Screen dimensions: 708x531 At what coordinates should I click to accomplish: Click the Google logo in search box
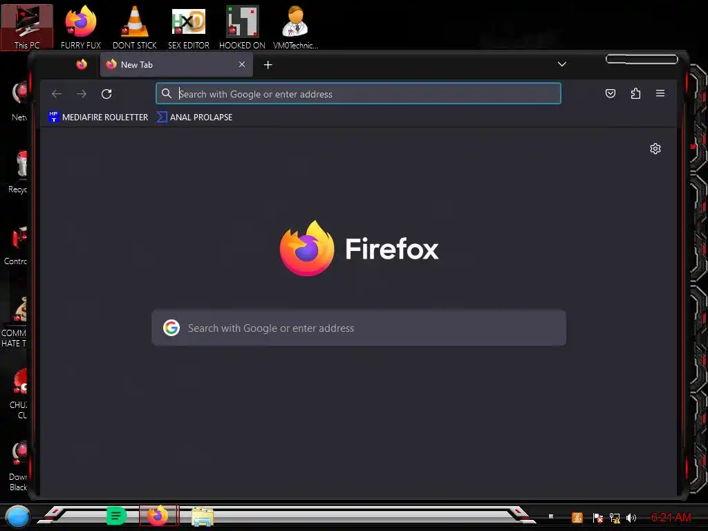(171, 328)
